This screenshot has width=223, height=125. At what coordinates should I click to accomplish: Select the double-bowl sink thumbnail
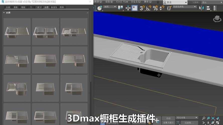tap(45, 31)
